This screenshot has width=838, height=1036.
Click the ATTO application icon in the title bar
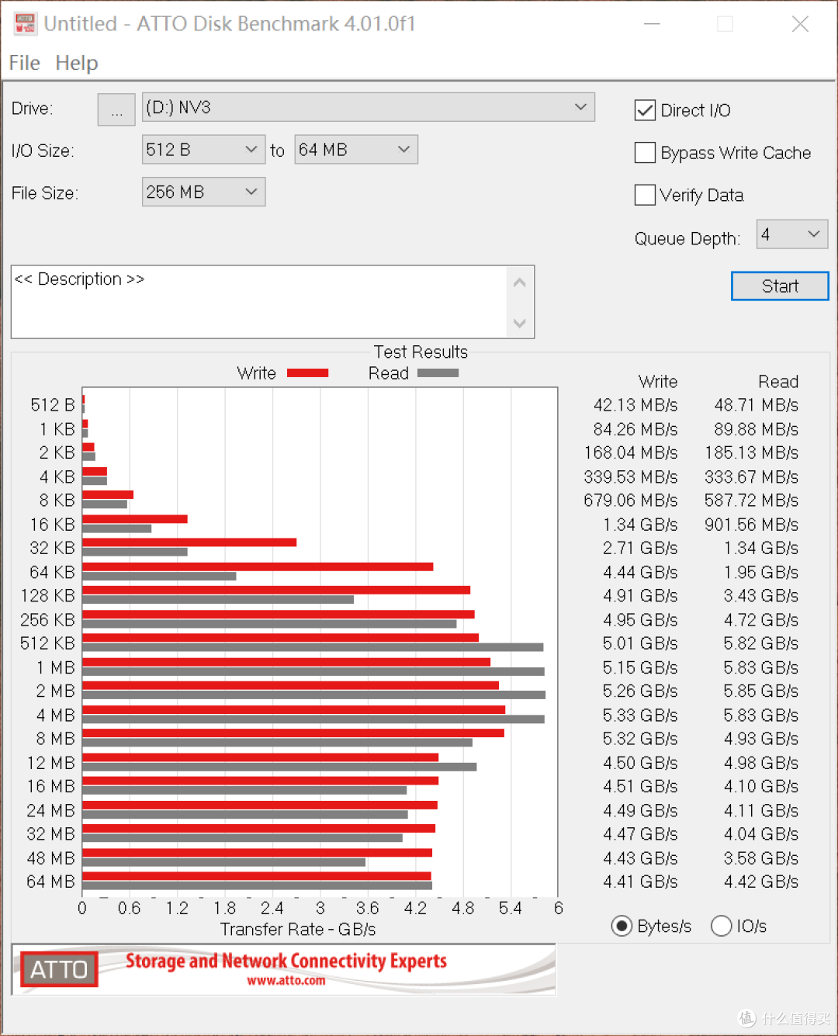pyautogui.click(x=24, y=23)
